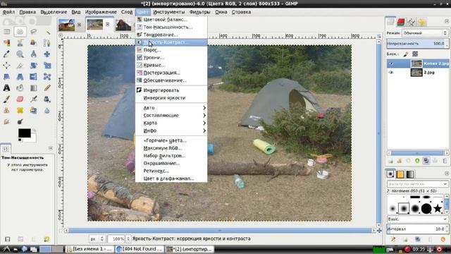This screenshot has height=254, width=451.
Task: Select the Paths tool
Action: point(47,42)
